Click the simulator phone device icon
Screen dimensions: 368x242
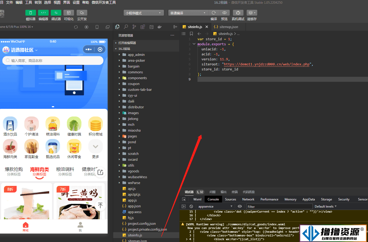[x=97, y=27]
